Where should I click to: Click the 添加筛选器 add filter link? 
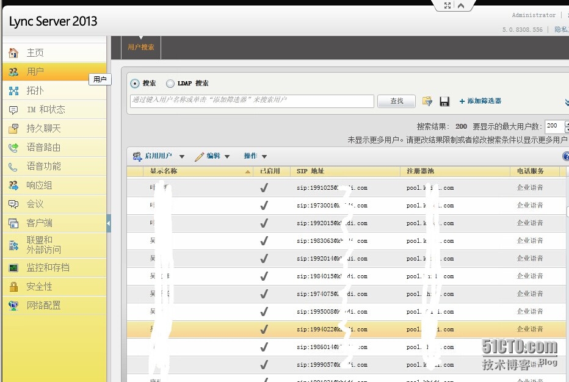480,101
